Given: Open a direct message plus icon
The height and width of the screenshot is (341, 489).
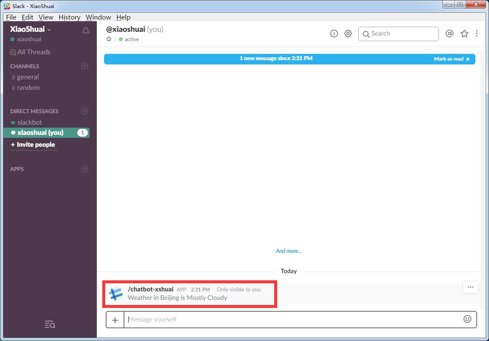Looking at the screenshot, I should (x=84, y=111).
